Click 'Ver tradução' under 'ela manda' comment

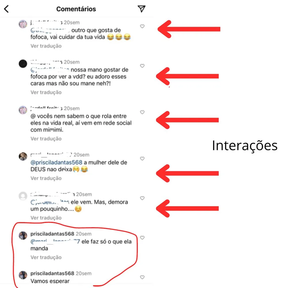pos(46,257)
